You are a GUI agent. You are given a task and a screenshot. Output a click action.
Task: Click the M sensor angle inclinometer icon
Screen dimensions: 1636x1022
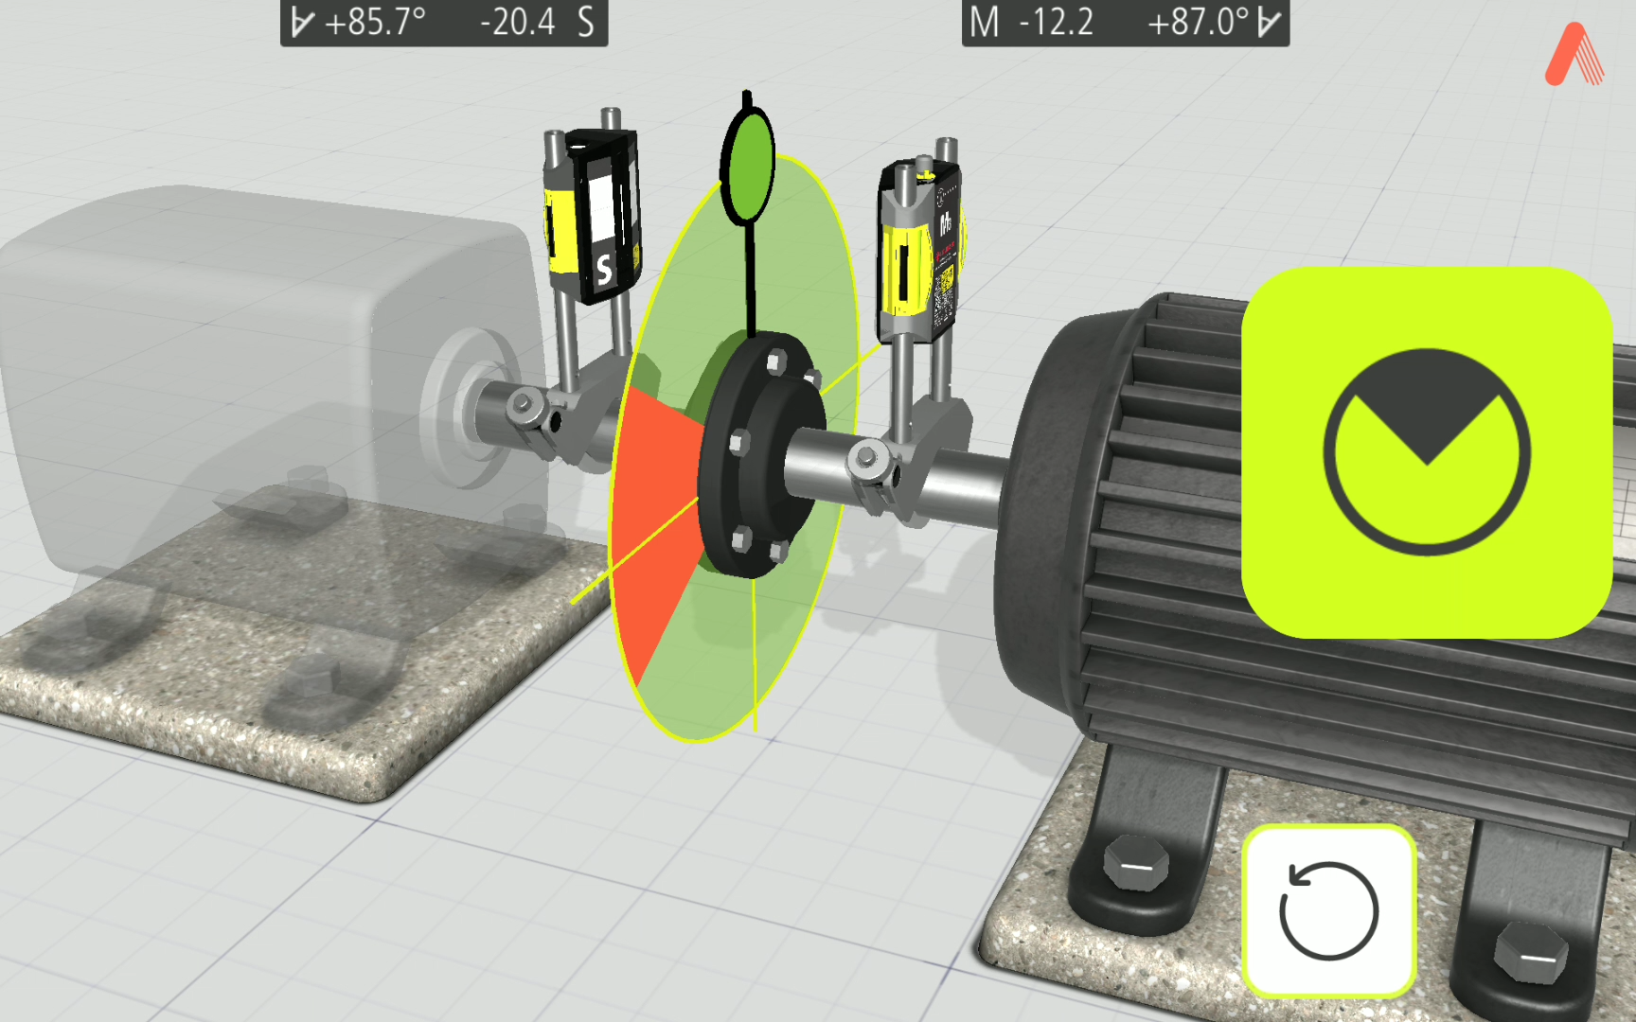coord(1269,22)
